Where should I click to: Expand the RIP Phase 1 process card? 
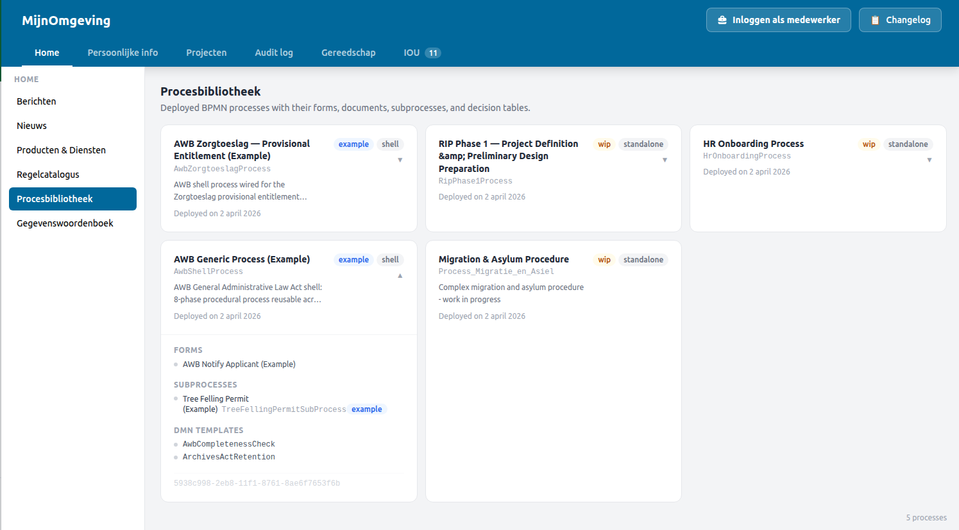pyautogui.click(x=665, y=159)
